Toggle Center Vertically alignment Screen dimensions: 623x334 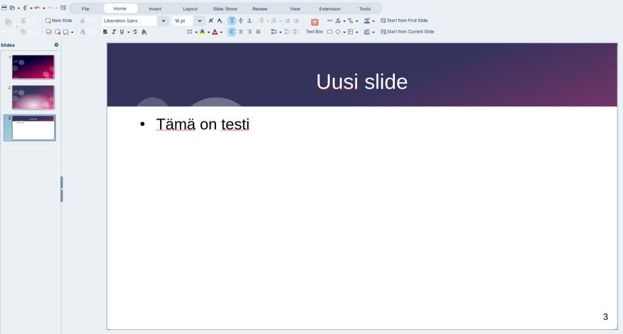[240, 21]
